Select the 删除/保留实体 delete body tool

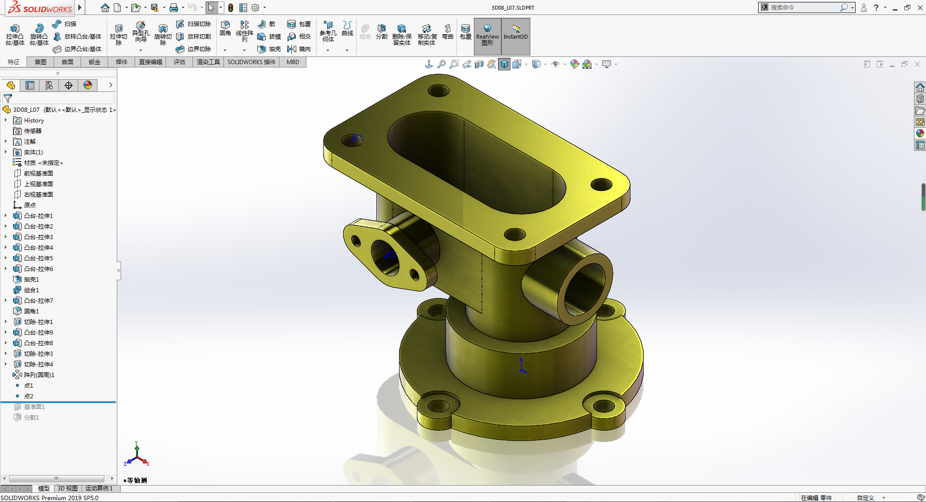click(x=402, y=35)
